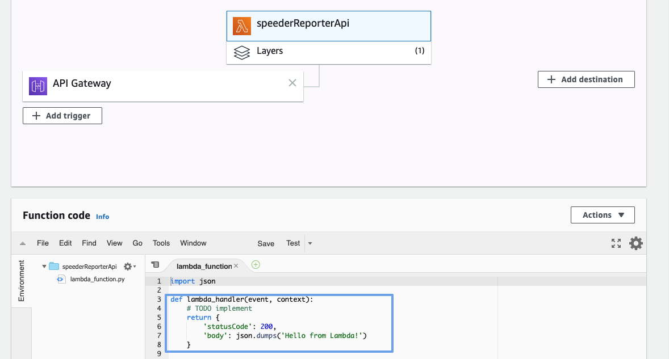Viewport: 669px width, 359px height.
Task: Click the Add destination button
Action: click(x=586, y=79)
